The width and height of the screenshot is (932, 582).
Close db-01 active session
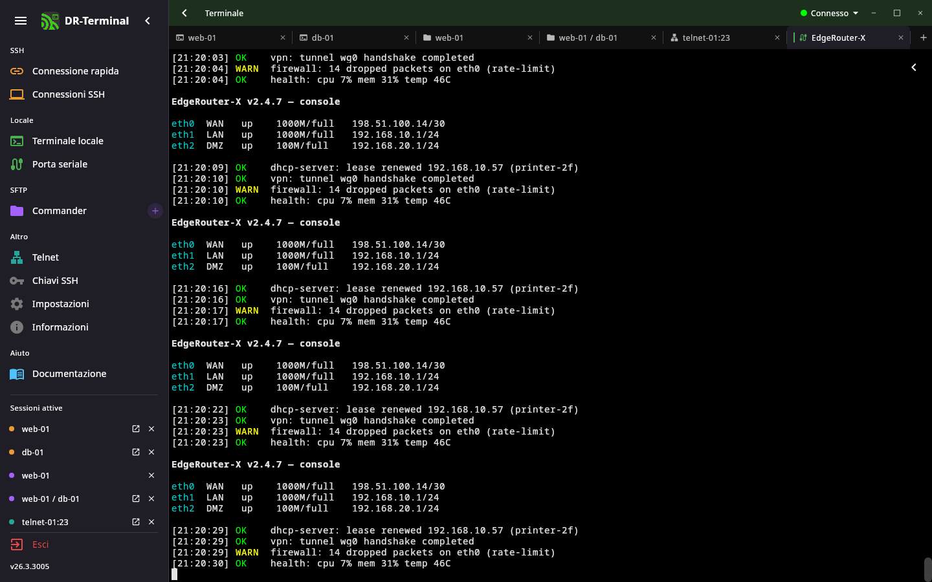[151, 452]
